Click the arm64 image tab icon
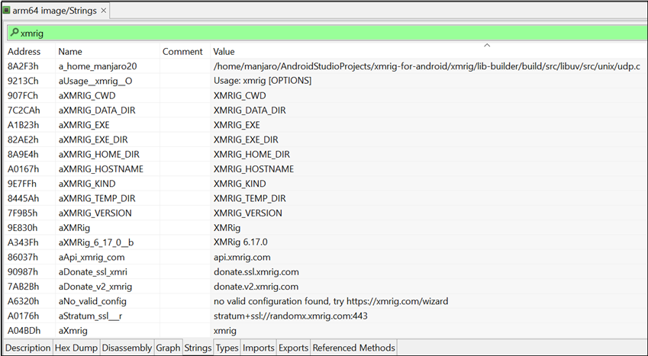The image size is (648, 356). click(x=6, y=11)
